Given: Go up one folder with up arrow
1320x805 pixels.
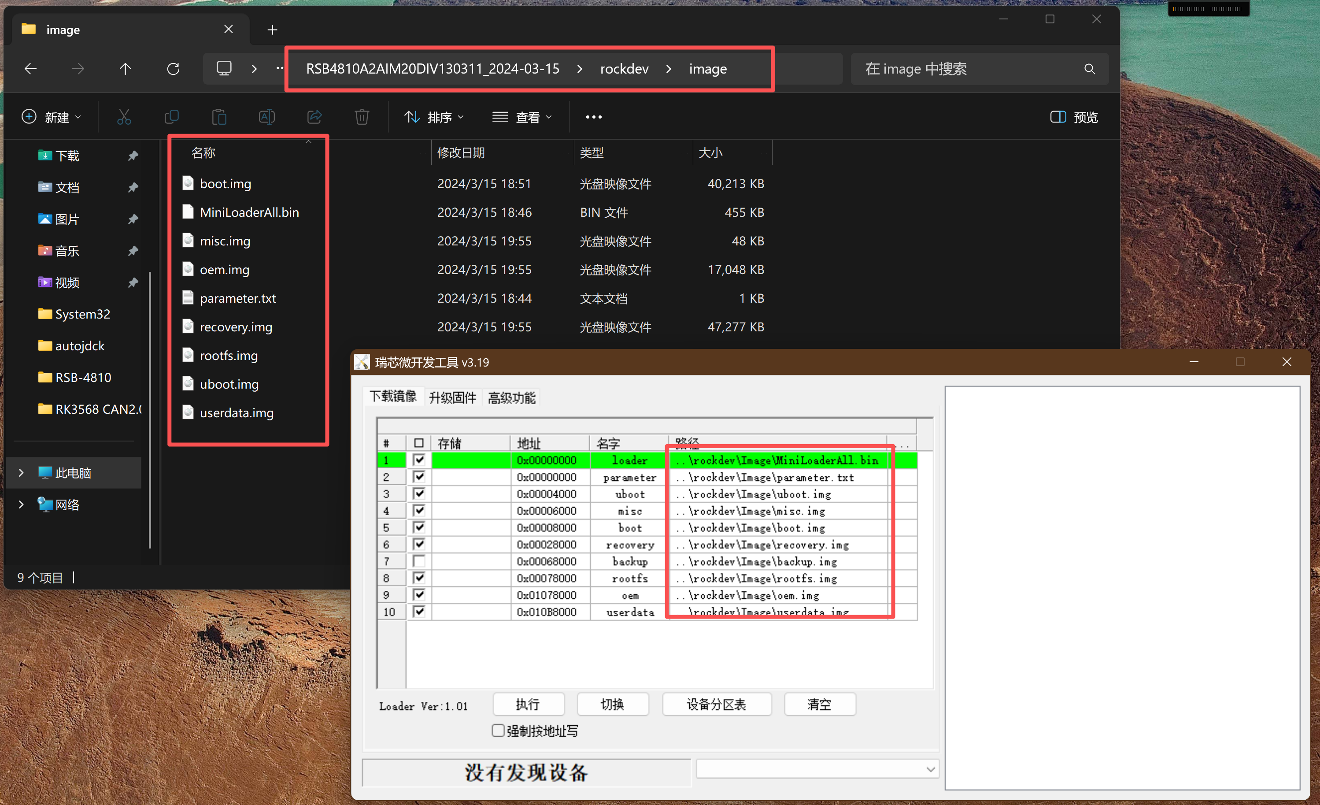Looking at the screenshot, I should tap(126, 69).
